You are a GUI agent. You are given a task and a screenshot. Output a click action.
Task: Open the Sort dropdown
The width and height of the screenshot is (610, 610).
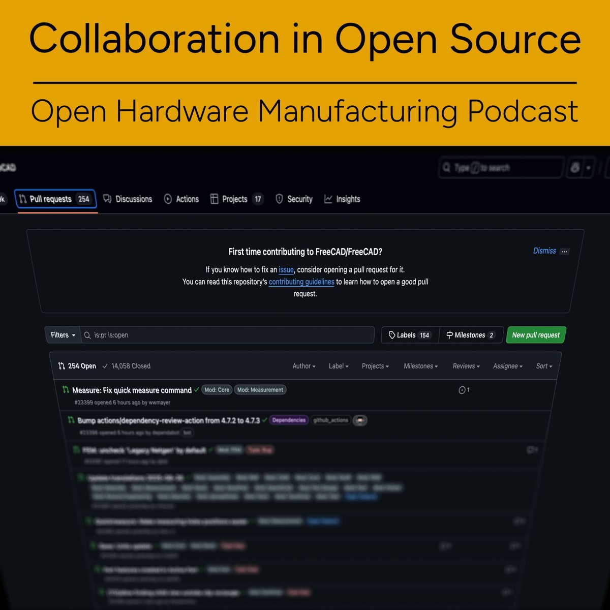544,366
